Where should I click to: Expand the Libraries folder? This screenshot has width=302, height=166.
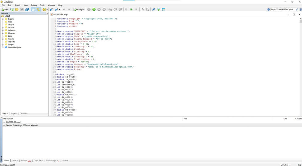click(3, 33)
